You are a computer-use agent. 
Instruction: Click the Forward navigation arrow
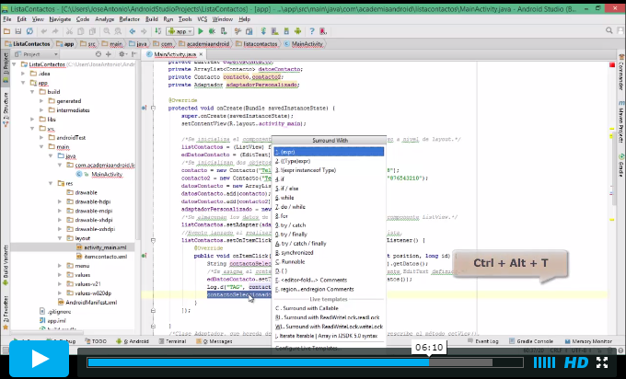pos(144,31)
